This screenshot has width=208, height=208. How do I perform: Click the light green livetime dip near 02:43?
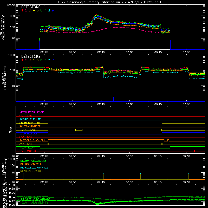point(97,204)
